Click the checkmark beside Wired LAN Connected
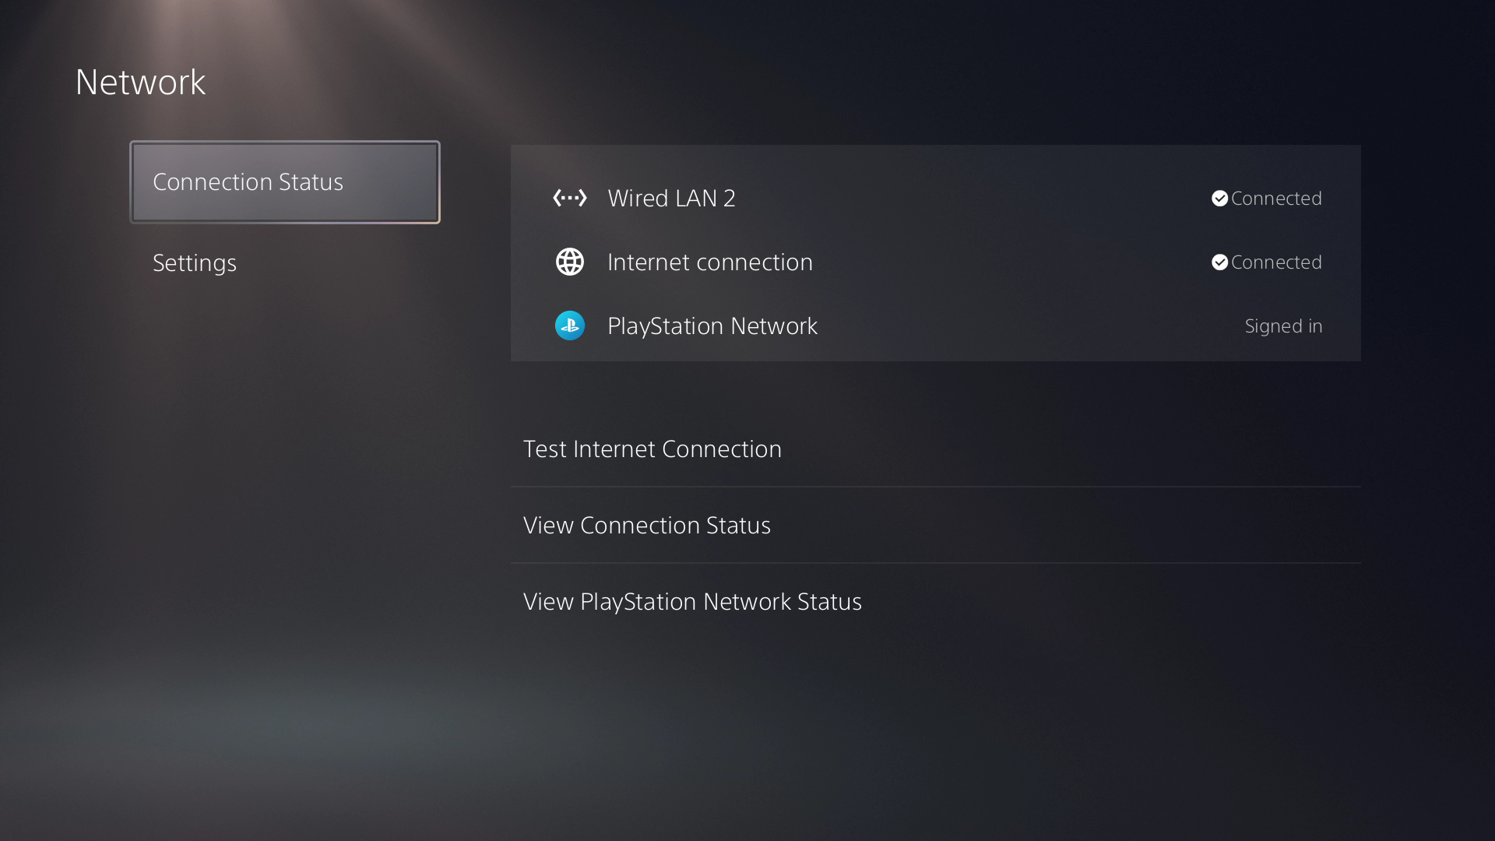1495x841 pixels. pyautogui.click(x=1219, y=199)
